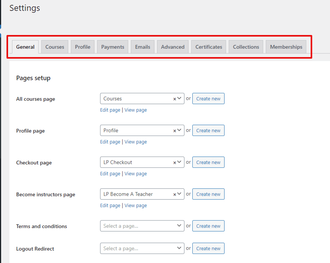Open the Courses settings tab

pyautogui.click(x=55, y=47)
